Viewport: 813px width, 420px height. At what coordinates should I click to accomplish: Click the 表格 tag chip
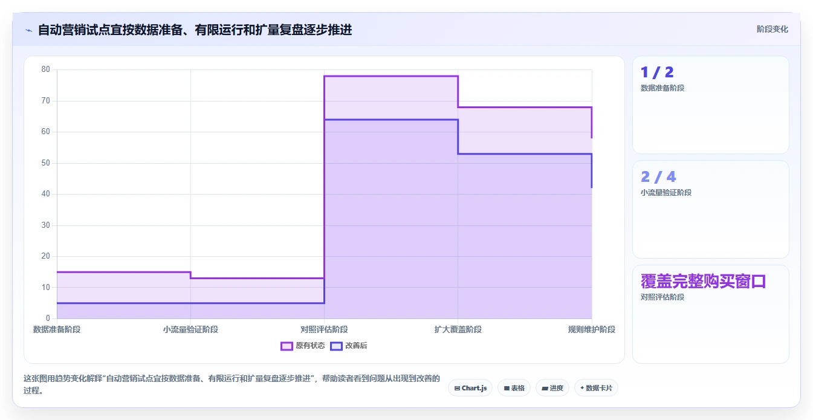(x=514, y=388)
